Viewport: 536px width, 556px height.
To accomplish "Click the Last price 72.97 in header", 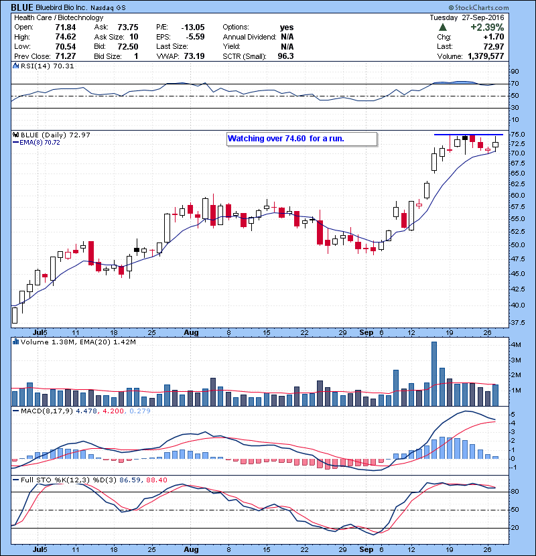I will (x=493, y=46).
